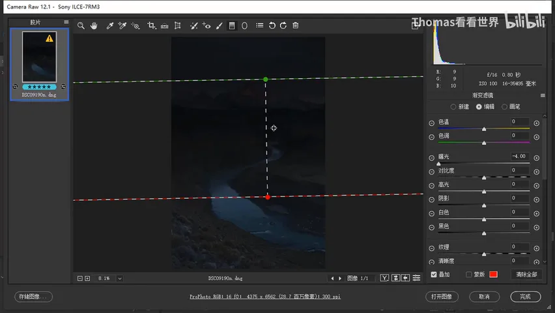Copy current settings to before icon
555x313 pixels.
point(406,278)
